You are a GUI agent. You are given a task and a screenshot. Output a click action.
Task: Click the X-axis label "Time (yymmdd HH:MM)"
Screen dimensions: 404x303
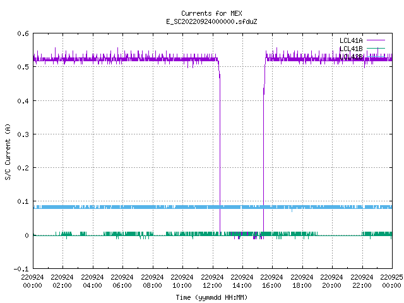[211, 297]
